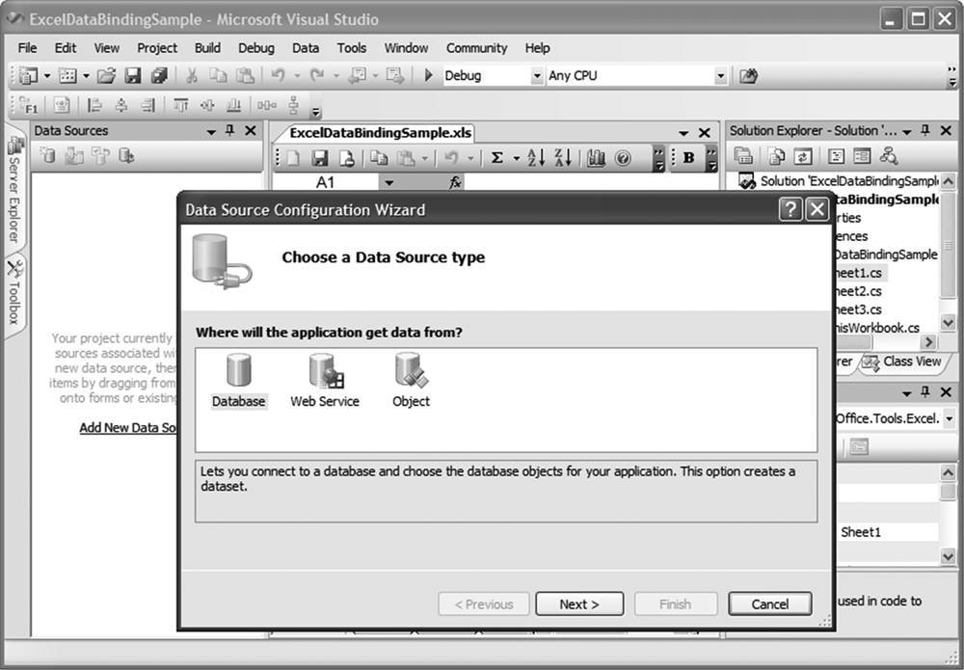
Task: Click the Open File folder icon
Action: coord(106,75)
